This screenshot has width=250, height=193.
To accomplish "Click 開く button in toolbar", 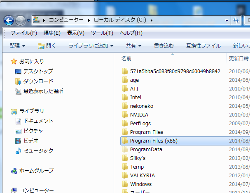I will click(47, 46).
